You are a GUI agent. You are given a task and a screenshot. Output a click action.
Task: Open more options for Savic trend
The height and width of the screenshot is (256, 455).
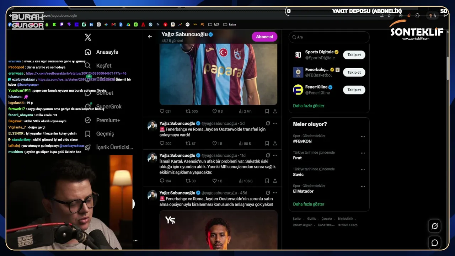pos(363,170)
